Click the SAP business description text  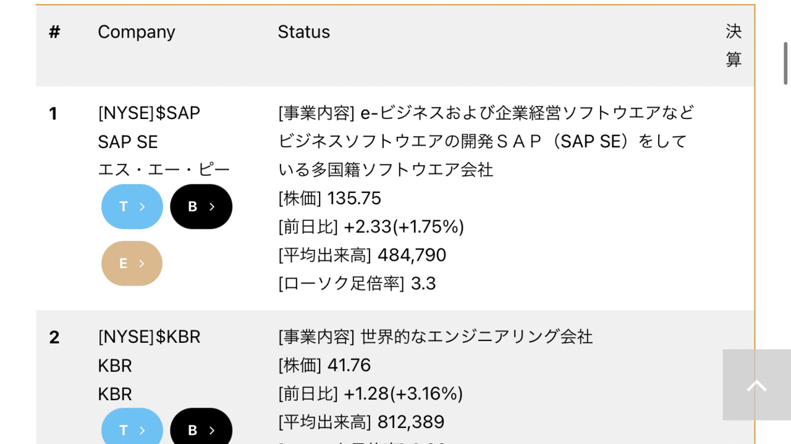[x=486, y=141]
